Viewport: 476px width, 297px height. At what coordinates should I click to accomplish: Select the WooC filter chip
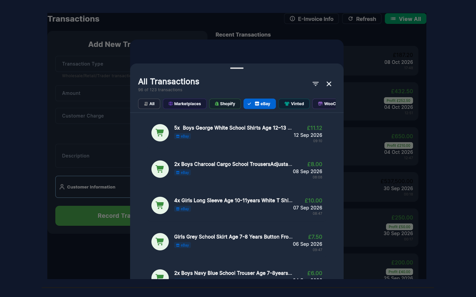click(x=324, y=104)
